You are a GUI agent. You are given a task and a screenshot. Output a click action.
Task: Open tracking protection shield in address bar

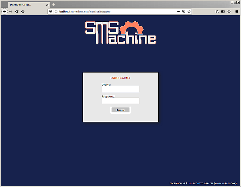(51, 12)
